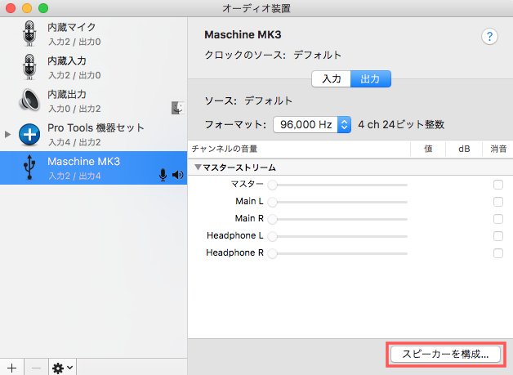Click the Maschine MK3 heading in details pane
This screenshot has height=375, width=513.
[x=243, y=34]
